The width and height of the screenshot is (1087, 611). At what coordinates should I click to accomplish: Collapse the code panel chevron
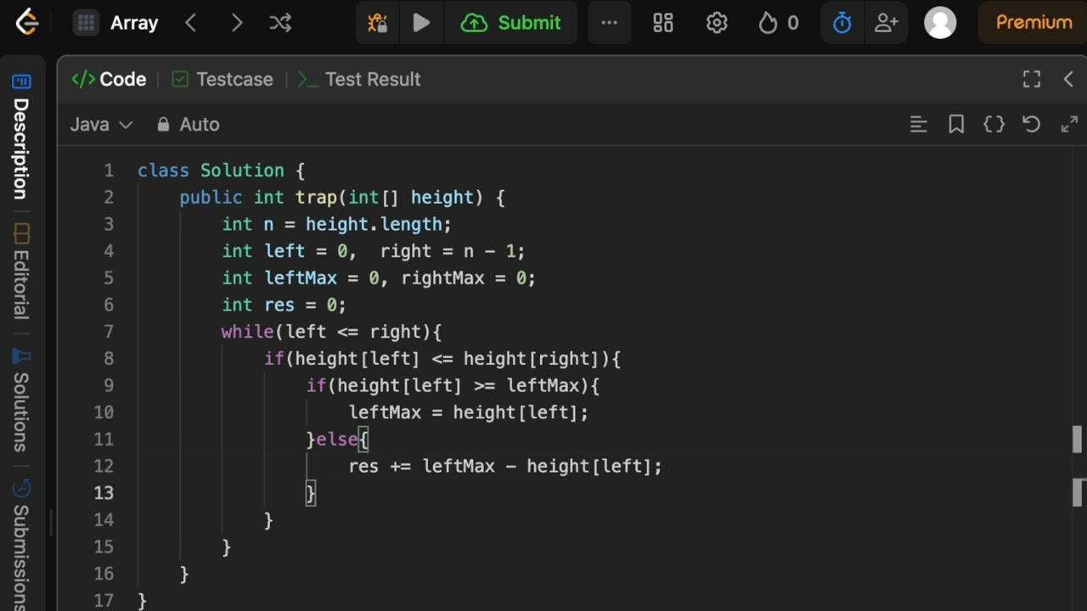point(1068,79)
